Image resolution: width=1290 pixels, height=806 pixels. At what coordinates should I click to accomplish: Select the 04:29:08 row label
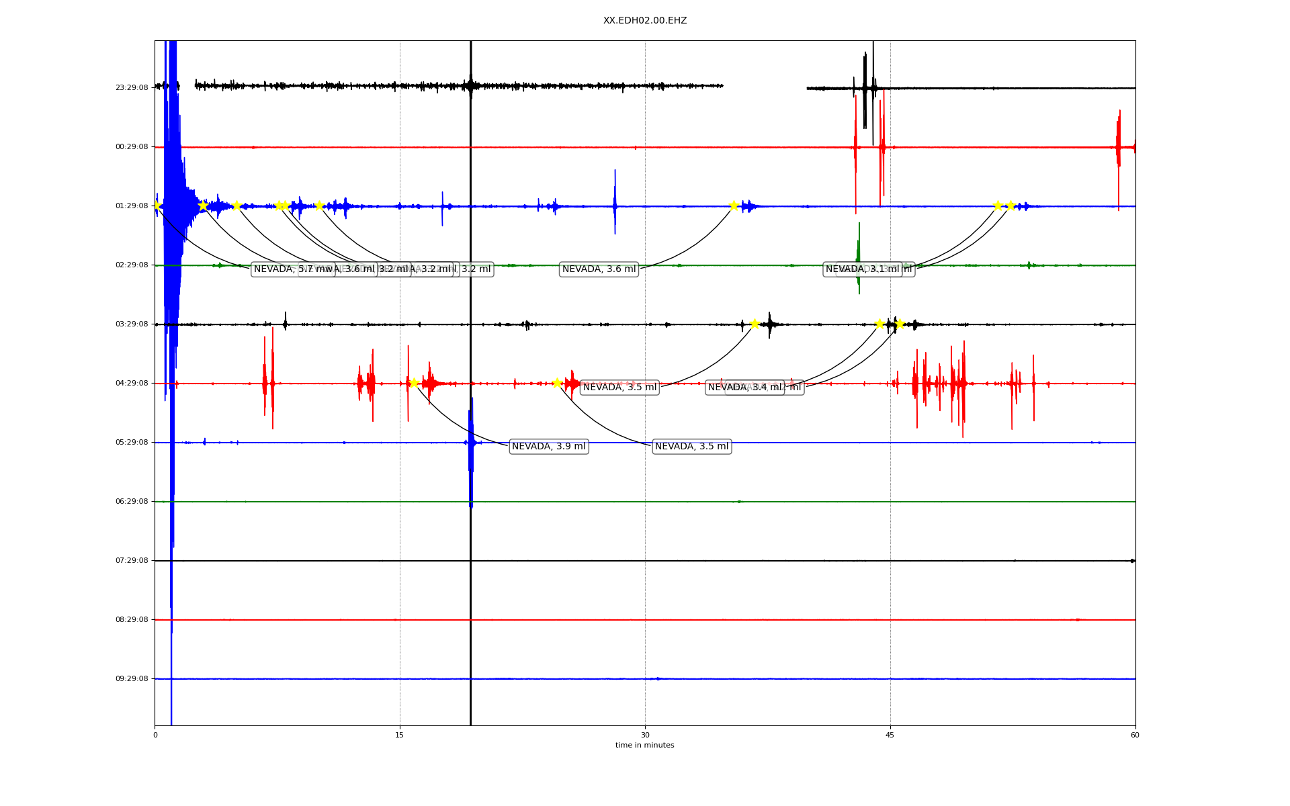(x=132, y=384)
